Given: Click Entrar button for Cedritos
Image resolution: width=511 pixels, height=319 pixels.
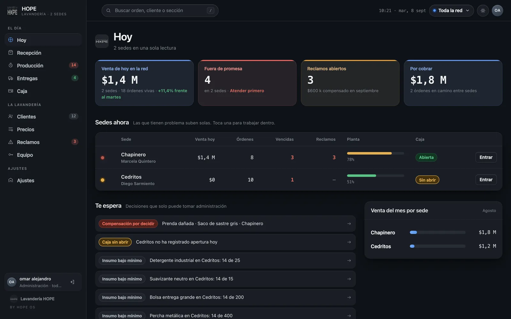Looking at the screenshot, I should click(x=486, y=180).
